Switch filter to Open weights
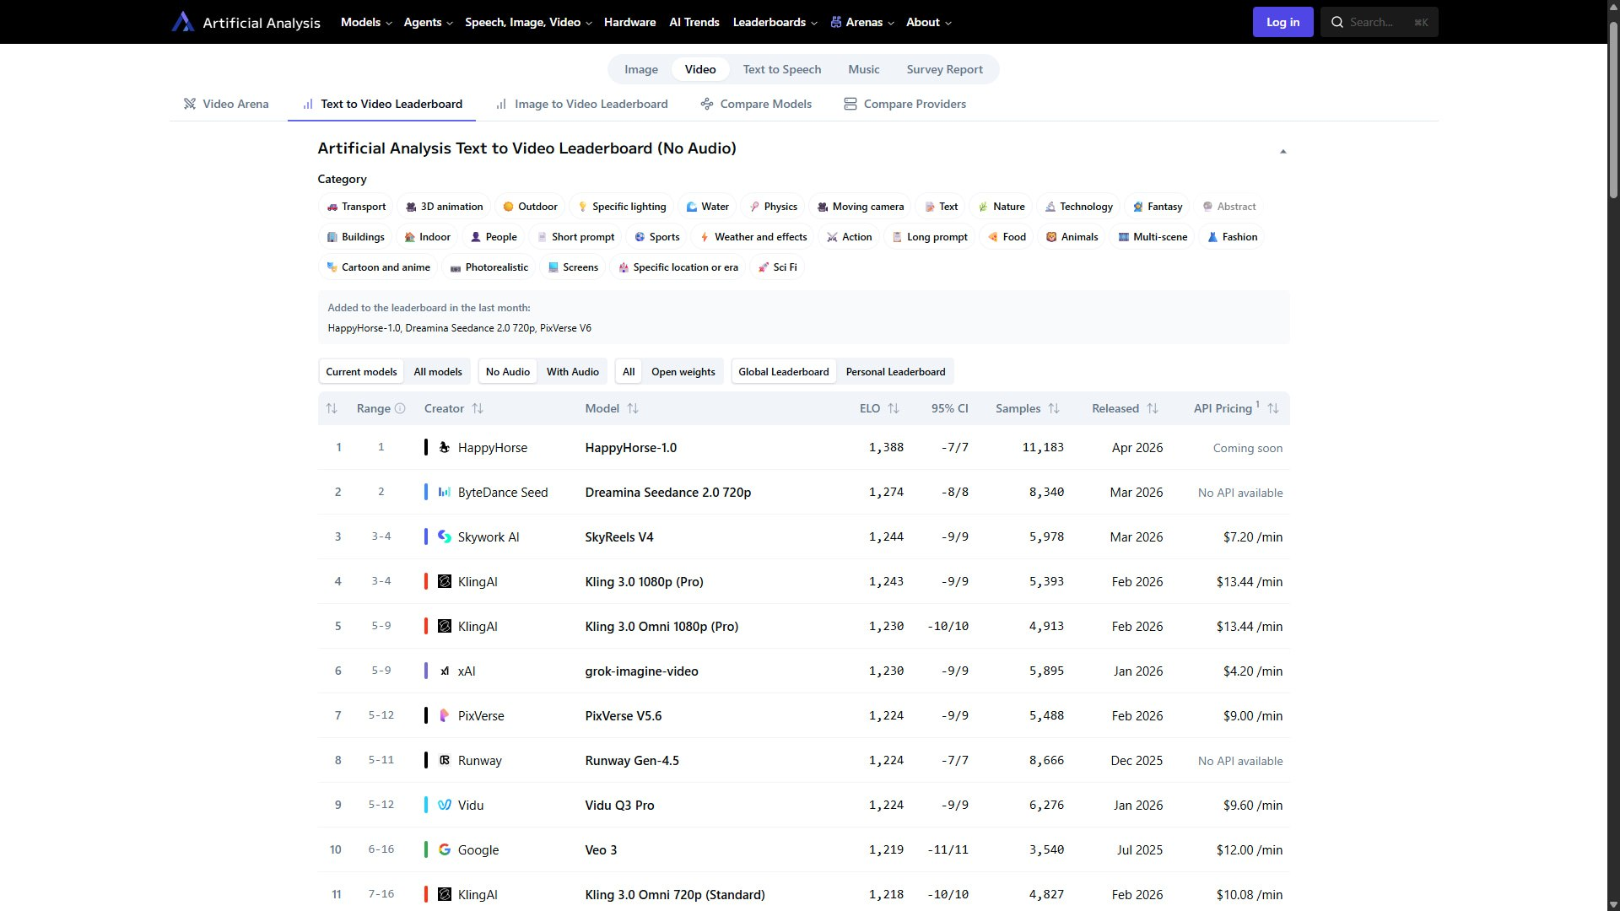Image resolution: width=1620 pixels, height=911 pixels. (x=683, y=372)
